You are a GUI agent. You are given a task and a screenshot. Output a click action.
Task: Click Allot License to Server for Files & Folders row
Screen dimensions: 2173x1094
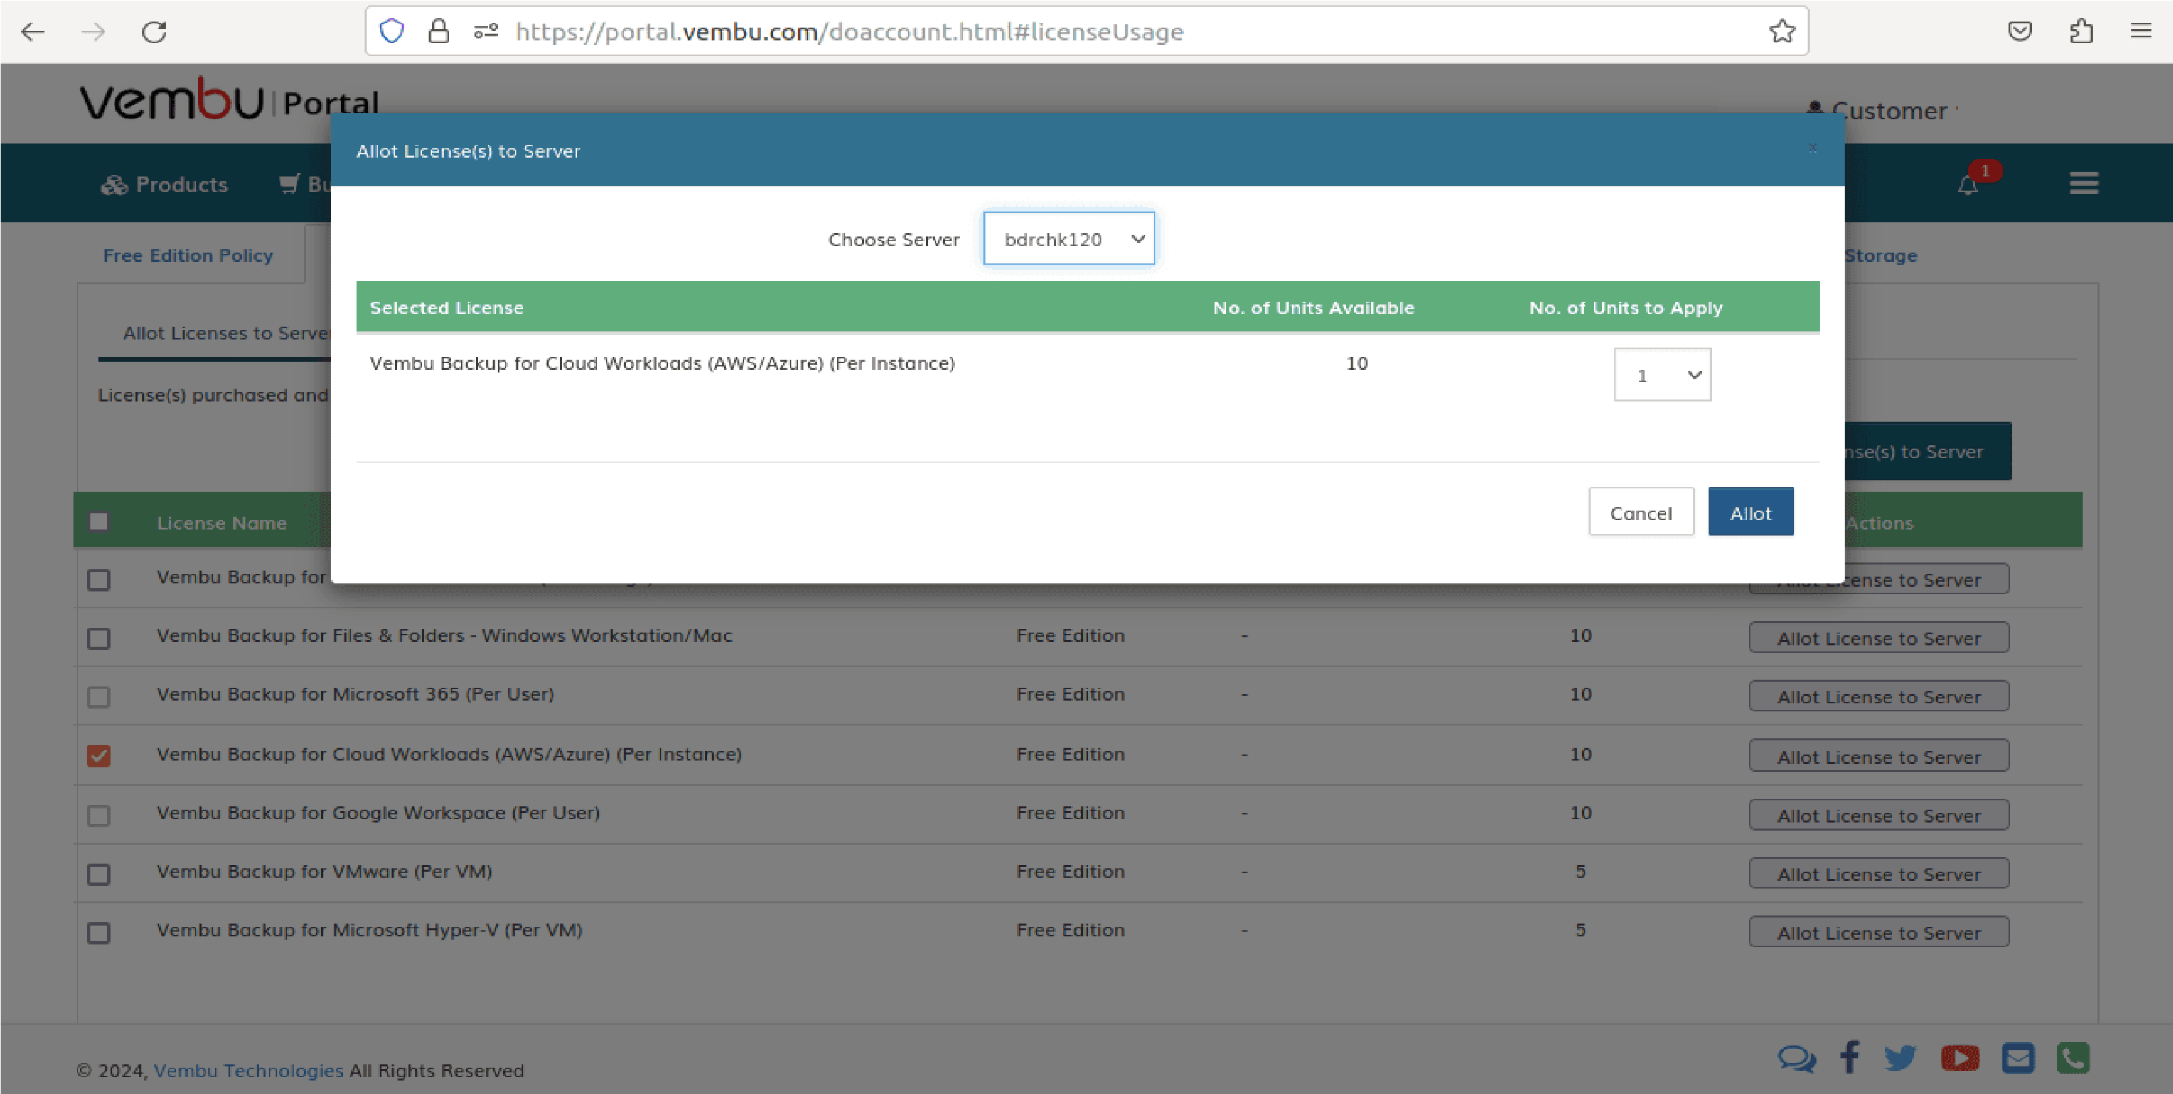click(x=1878, y=638)
